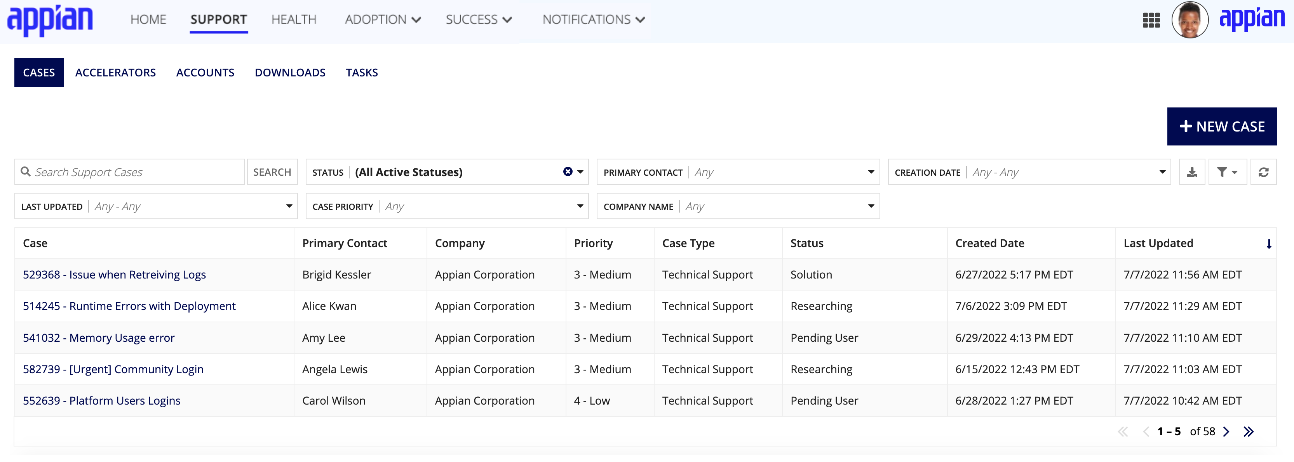This screenshot has width=1294, height=462.
Task: Go to the previous page of cases
Action: [x=1145, y=431]
